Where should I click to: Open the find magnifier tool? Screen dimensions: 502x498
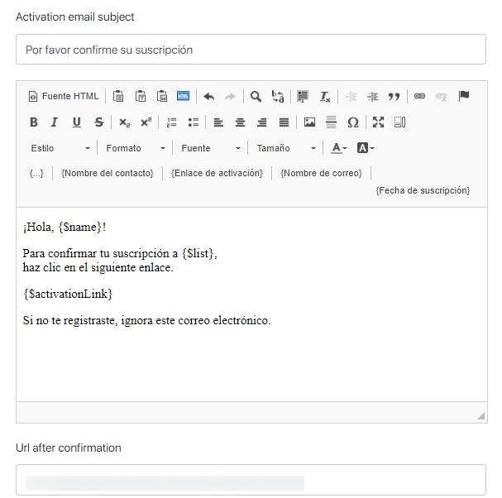[x=256, y=96]
